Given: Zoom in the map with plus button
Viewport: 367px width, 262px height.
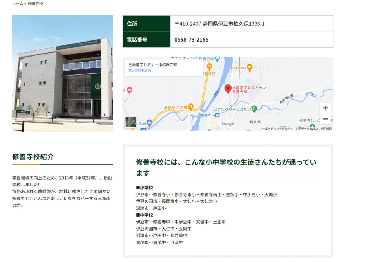Looking at the screenshot, I should click(325, 108).
